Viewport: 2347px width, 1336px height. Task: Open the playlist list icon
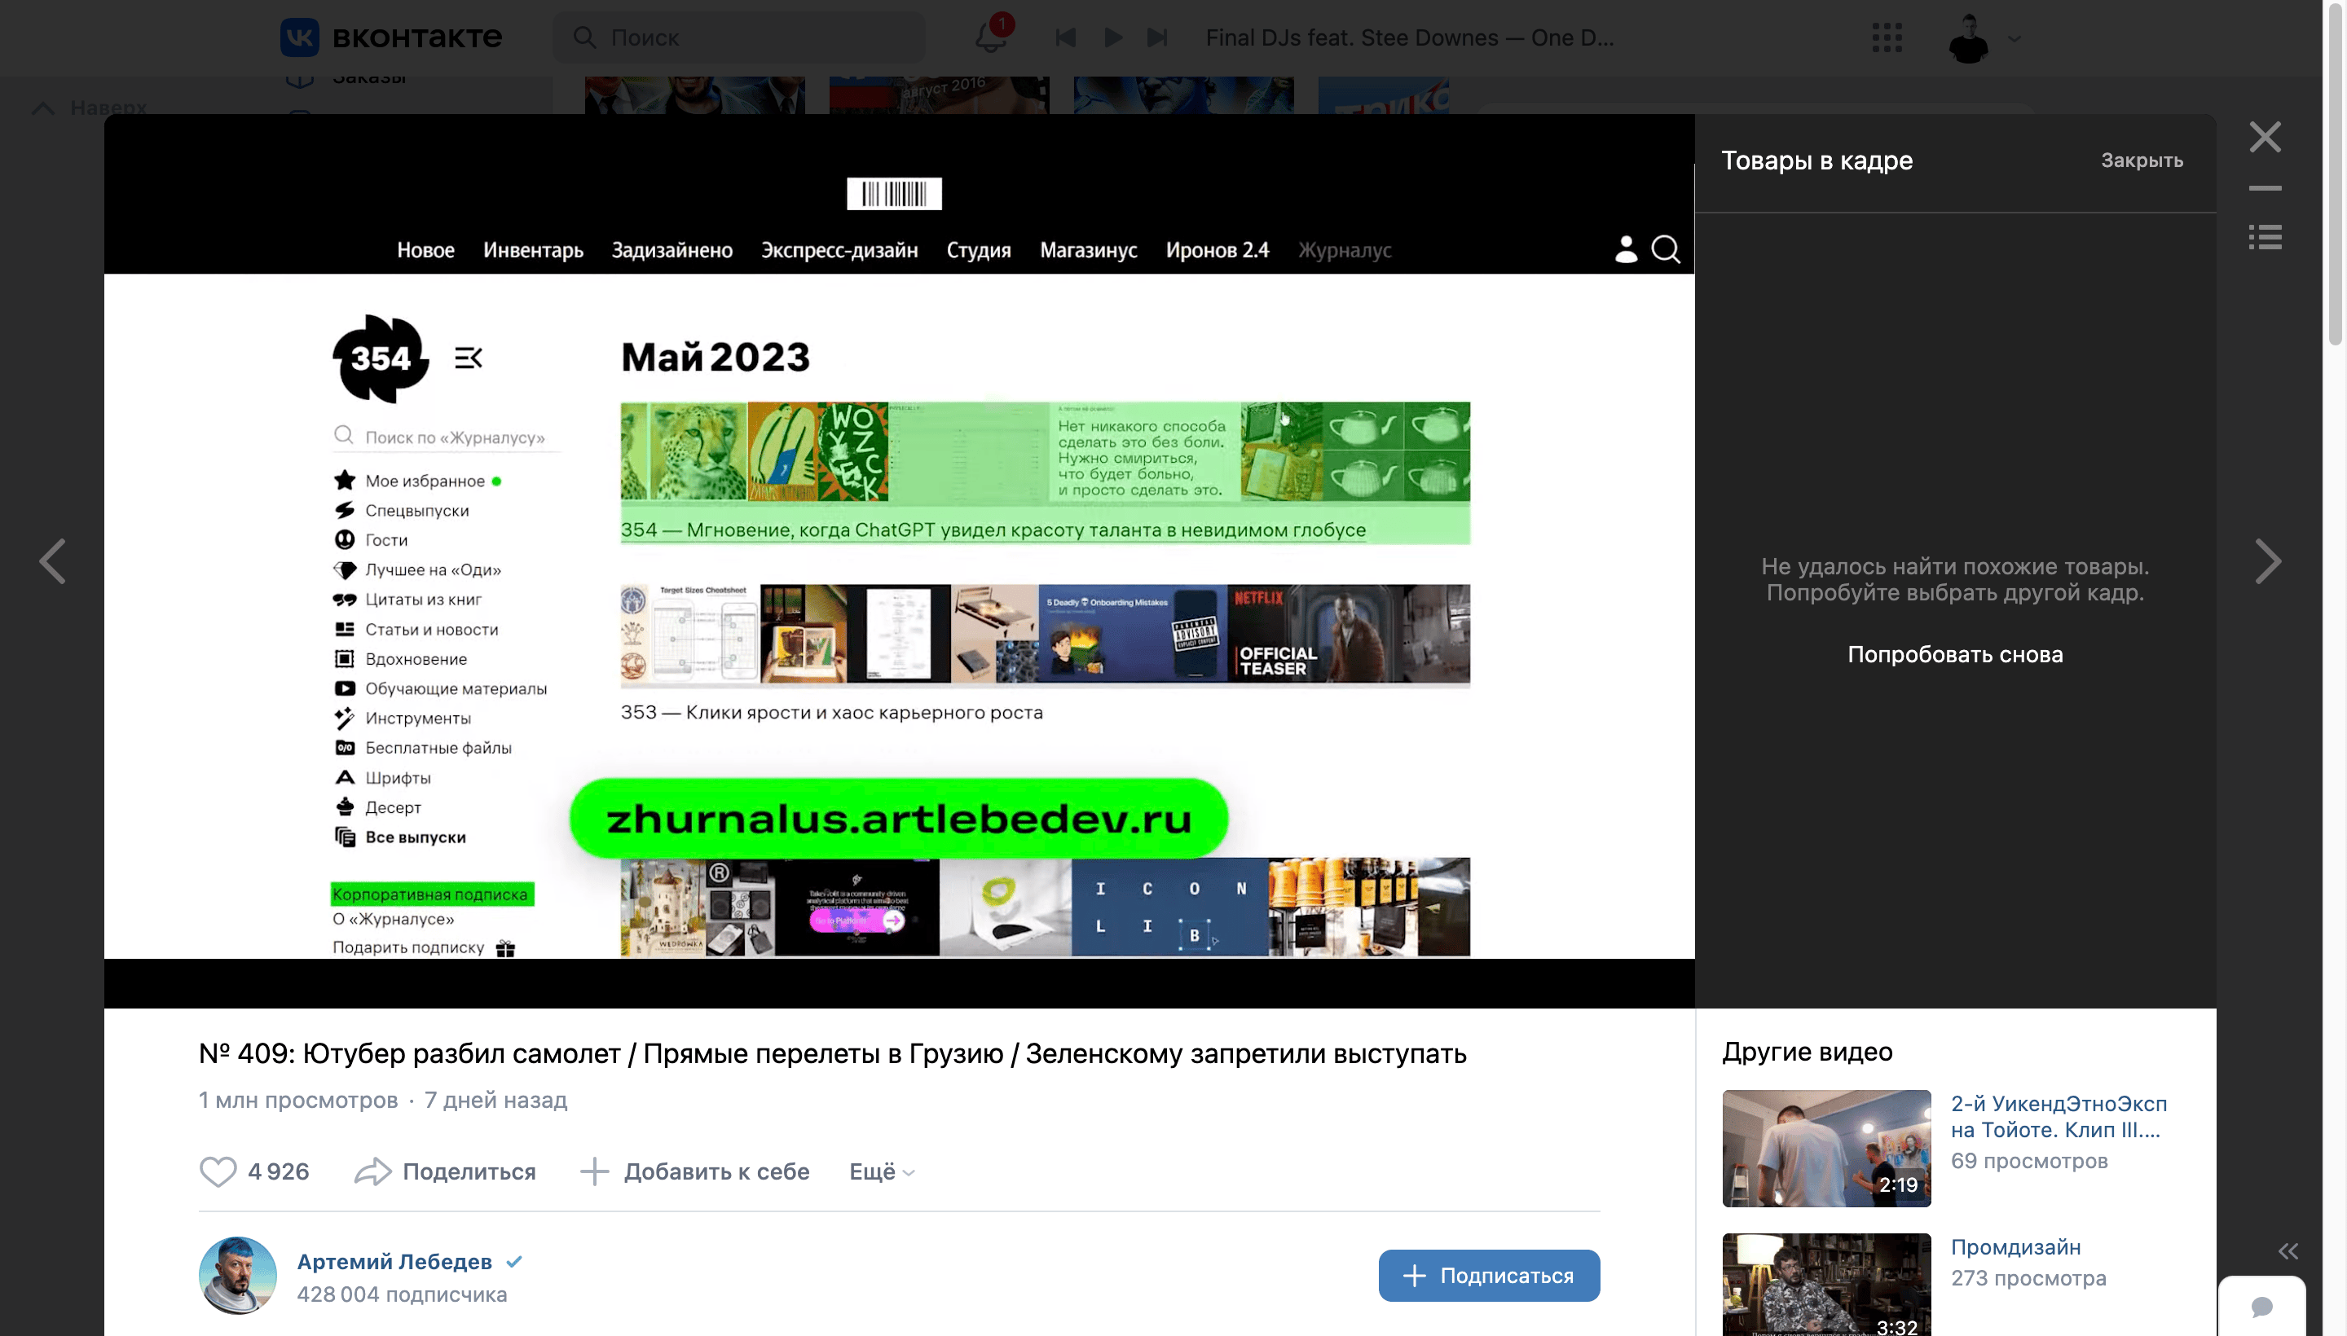pyautogui.click(x=2265, y=237)
